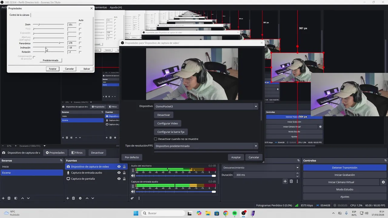Decrease Duración value with down arrow

click(x=297, y=177)
